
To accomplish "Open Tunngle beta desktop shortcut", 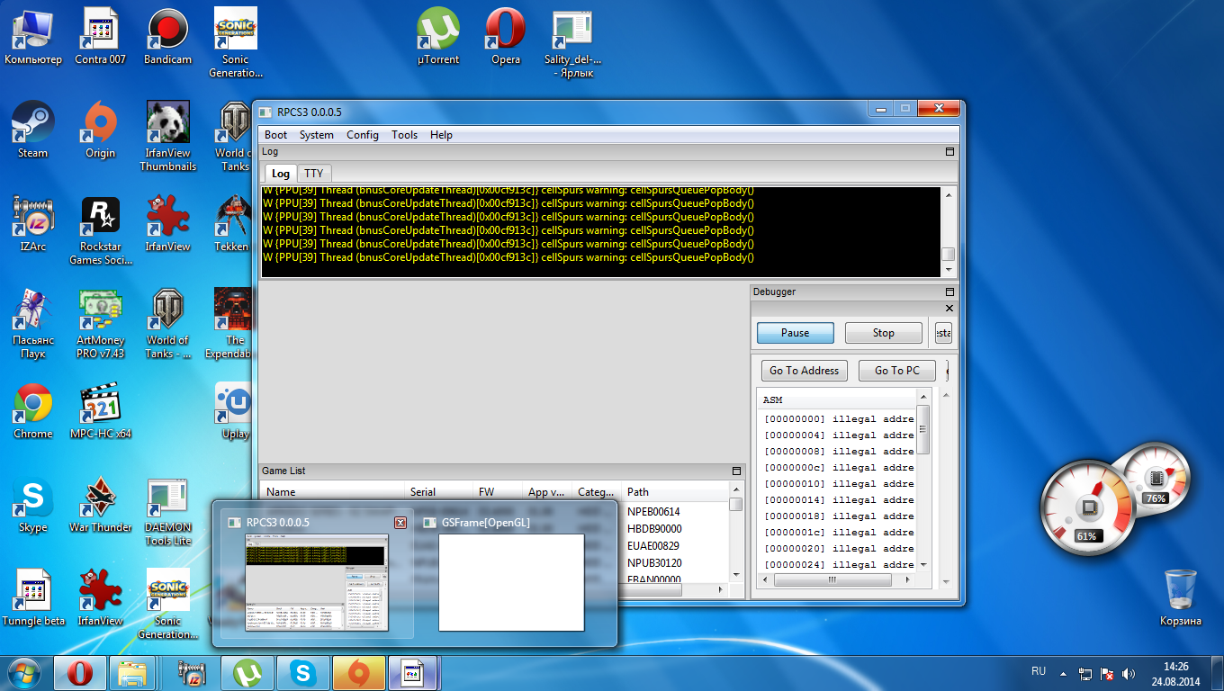I will [x=33, y=597].
